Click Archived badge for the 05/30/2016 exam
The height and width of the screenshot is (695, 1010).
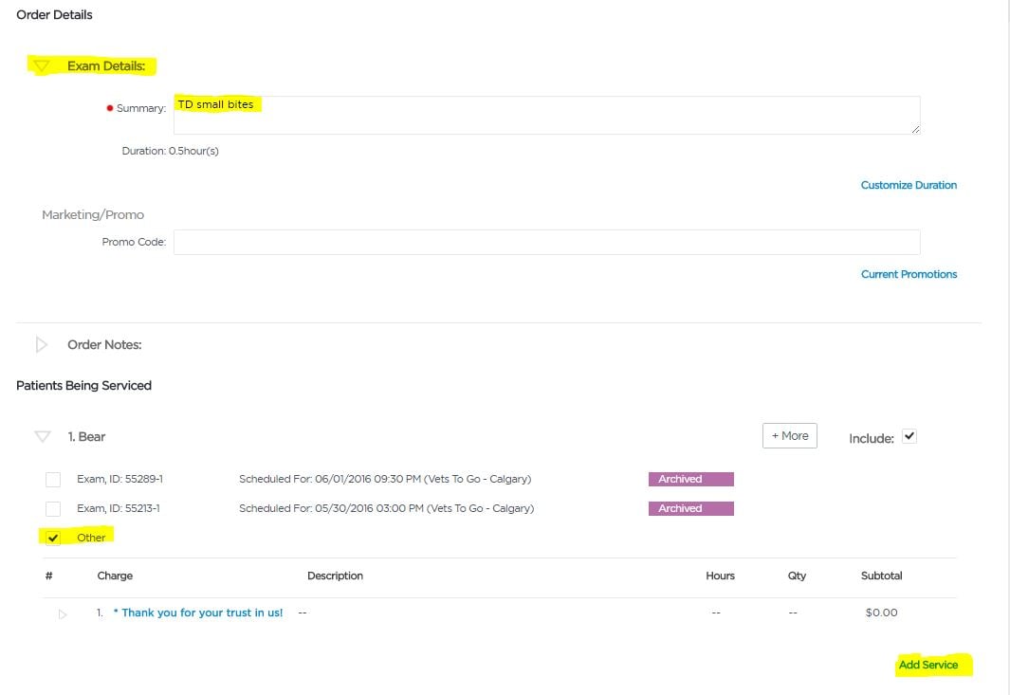click(690, 508)
